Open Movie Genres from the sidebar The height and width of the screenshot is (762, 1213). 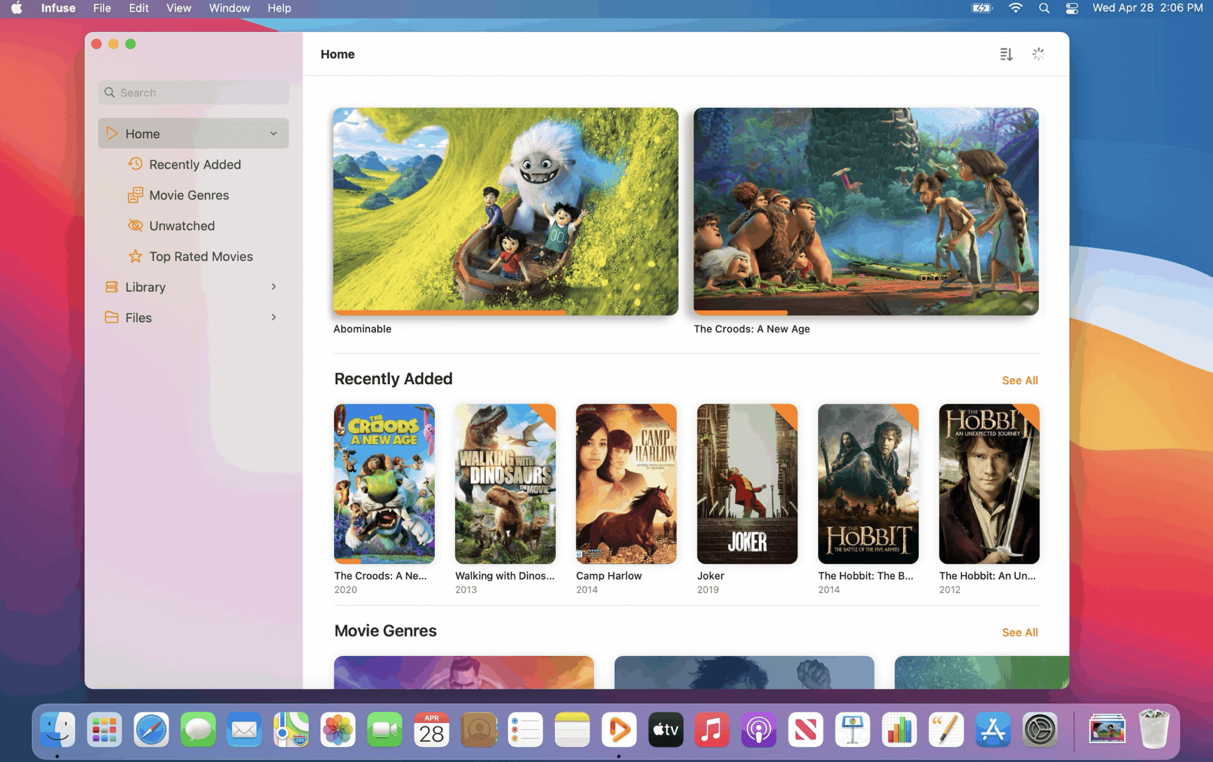(189, 195)
